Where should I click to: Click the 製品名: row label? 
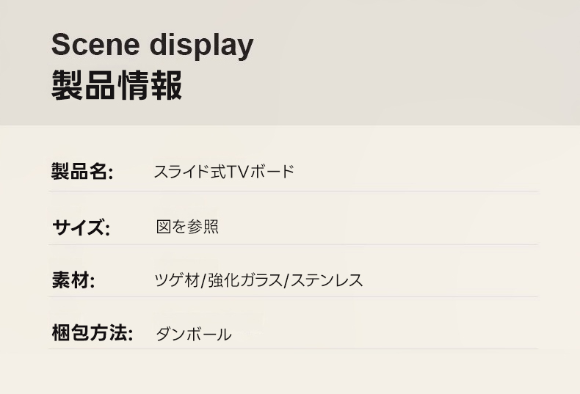click(81, 172)
